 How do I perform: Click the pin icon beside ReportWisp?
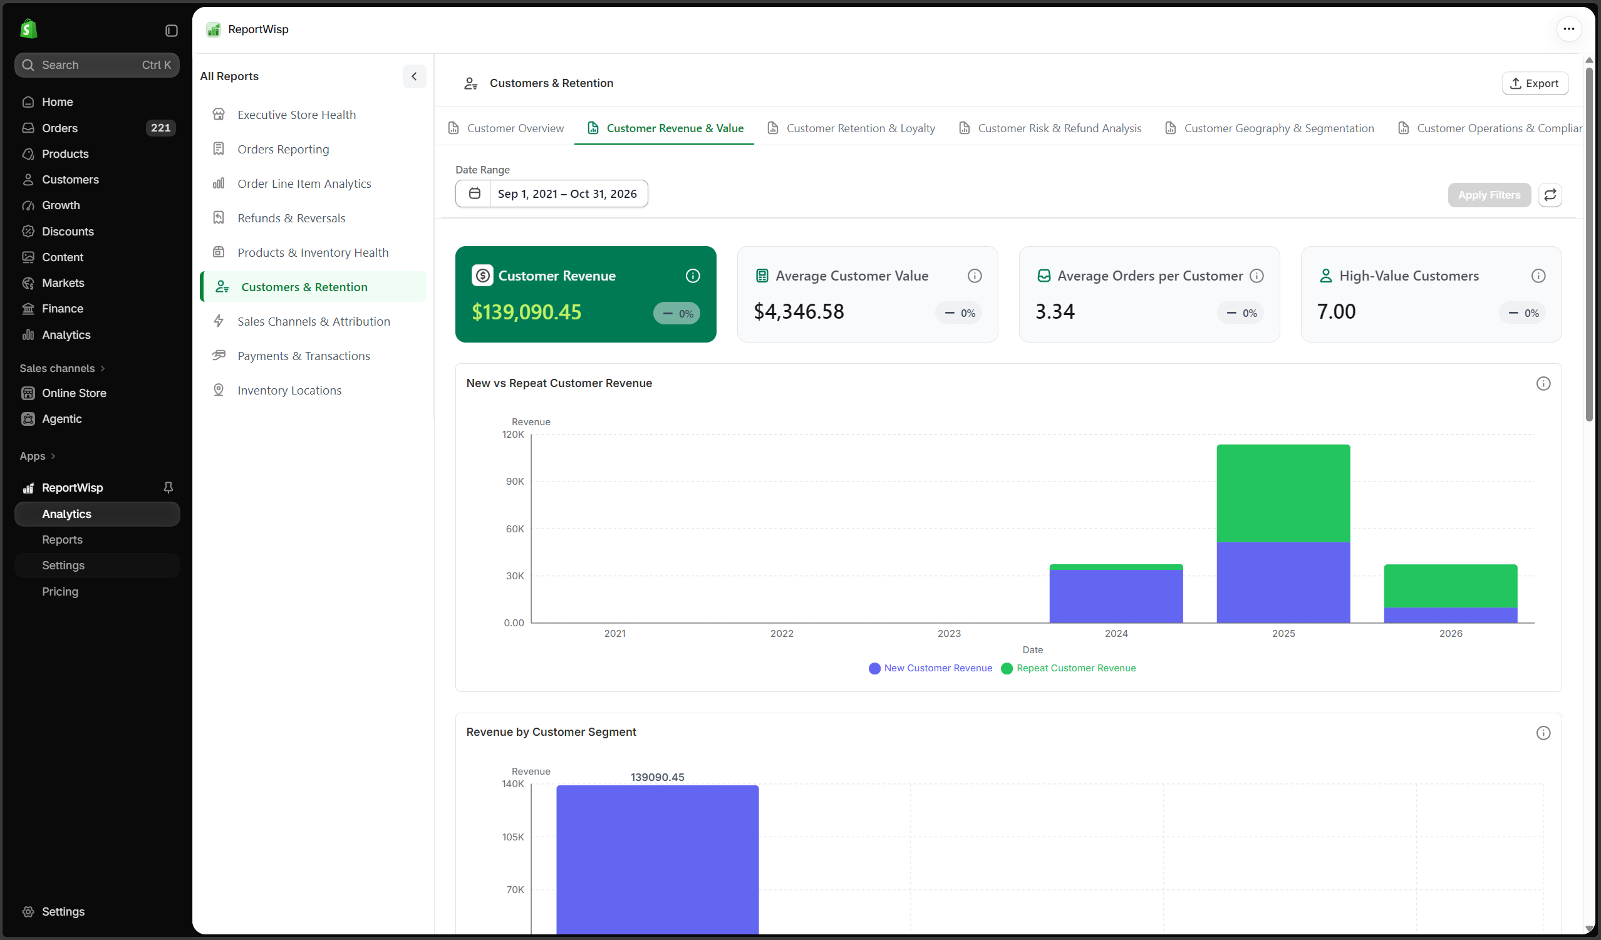[x=168, y=487]
